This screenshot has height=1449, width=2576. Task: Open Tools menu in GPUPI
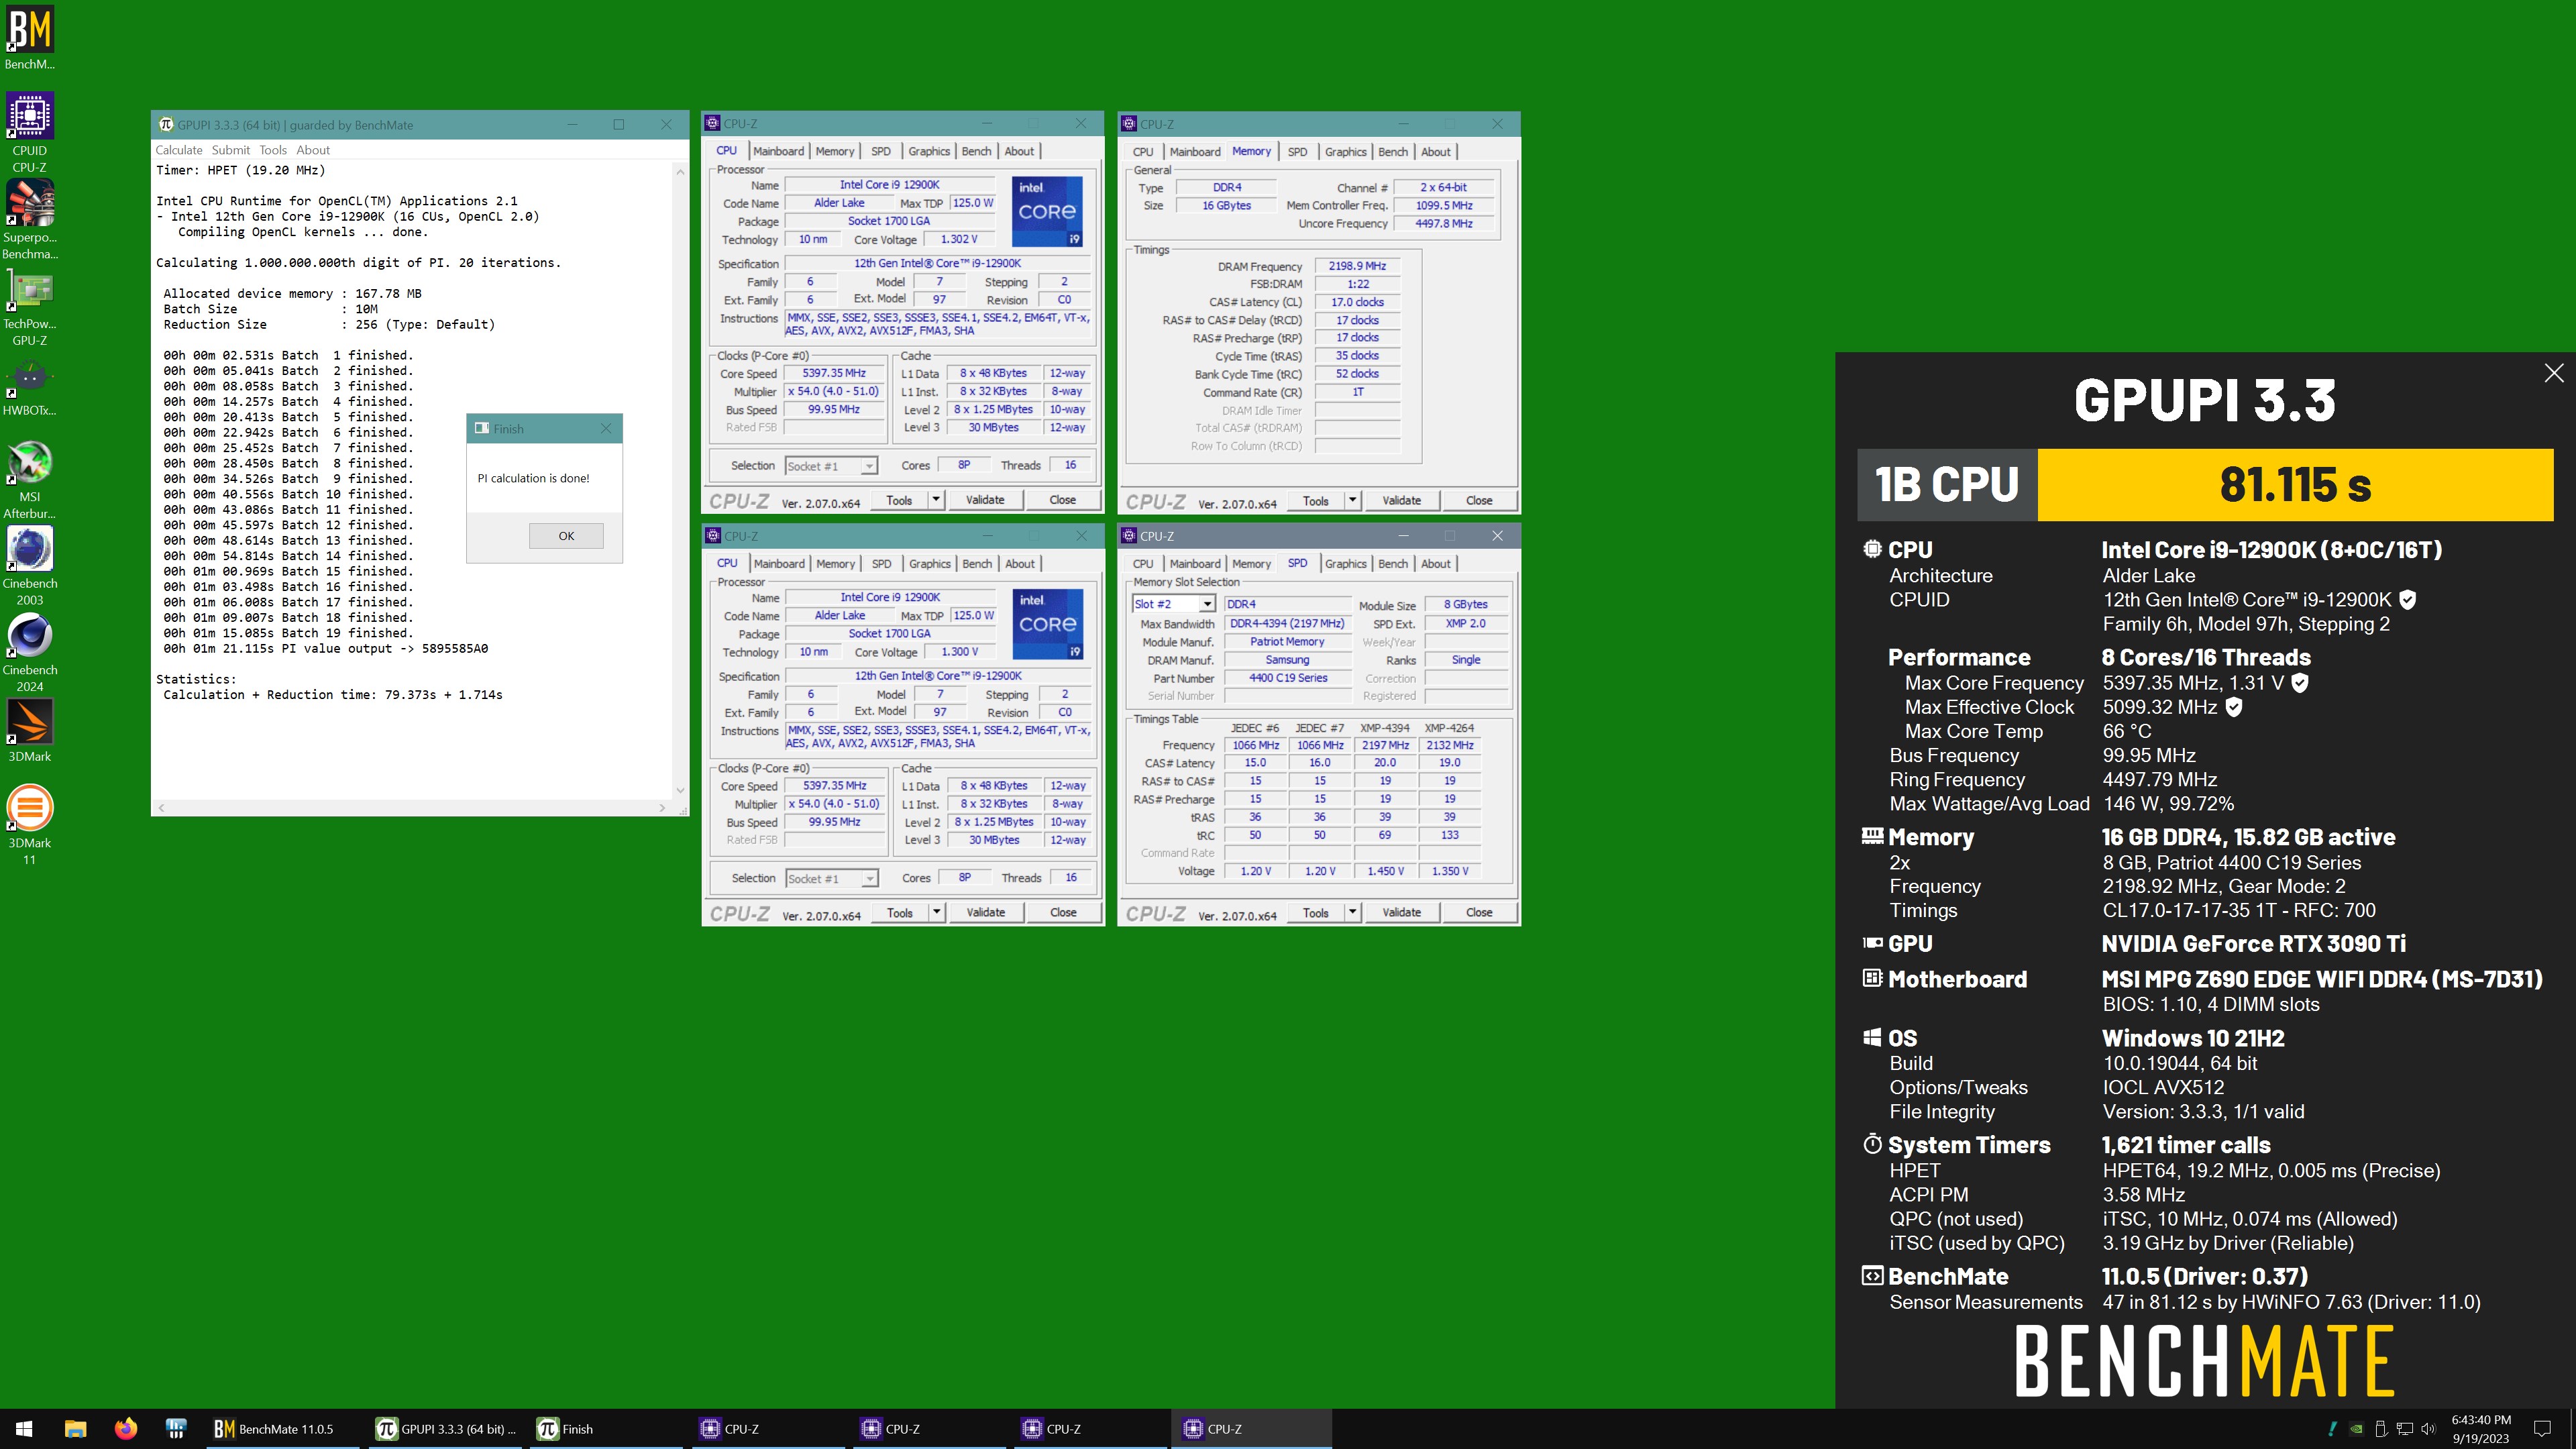coord(273,150)
